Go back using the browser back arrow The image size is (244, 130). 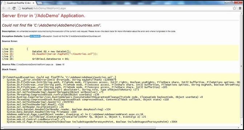point(4,8)
